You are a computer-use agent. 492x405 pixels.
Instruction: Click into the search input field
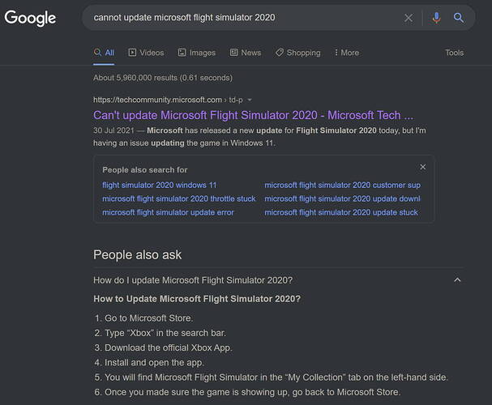243,17
